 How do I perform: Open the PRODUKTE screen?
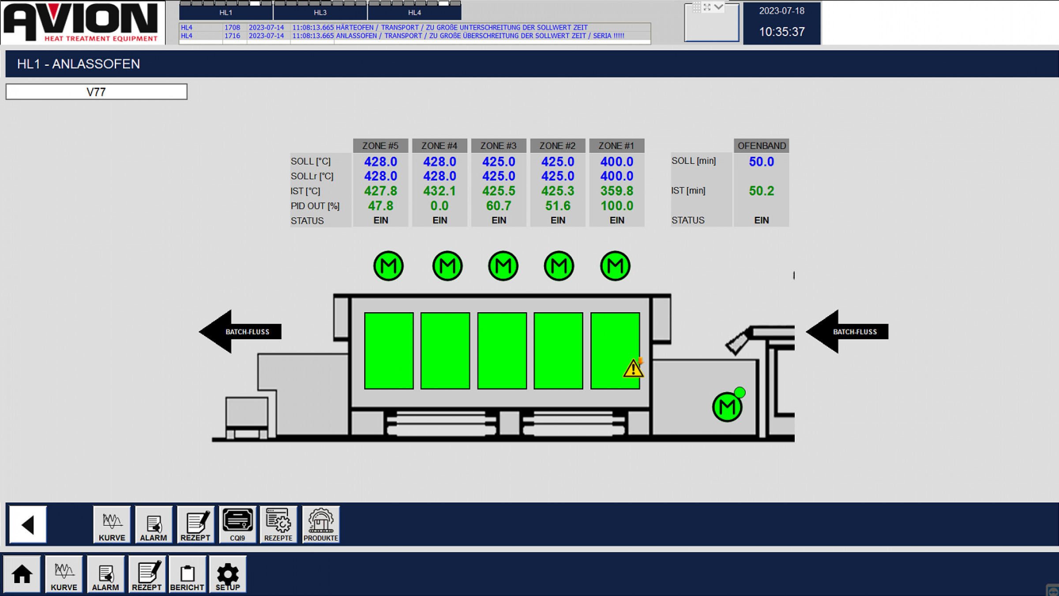tap(321, 524)
